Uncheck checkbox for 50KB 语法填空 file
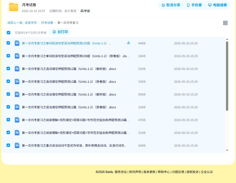 pos(8,94)
